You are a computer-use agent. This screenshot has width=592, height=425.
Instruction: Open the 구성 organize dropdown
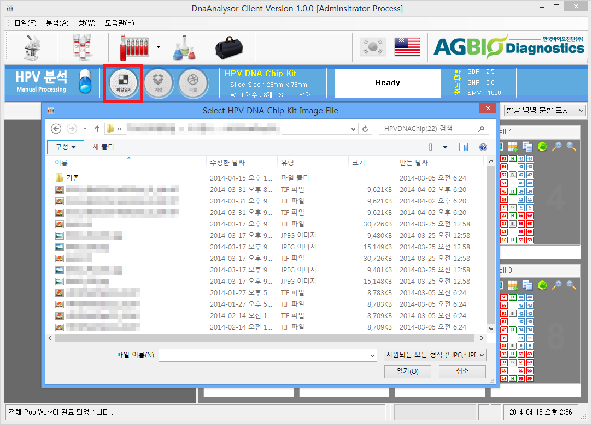pyautogui.click(x=66, y=147)
